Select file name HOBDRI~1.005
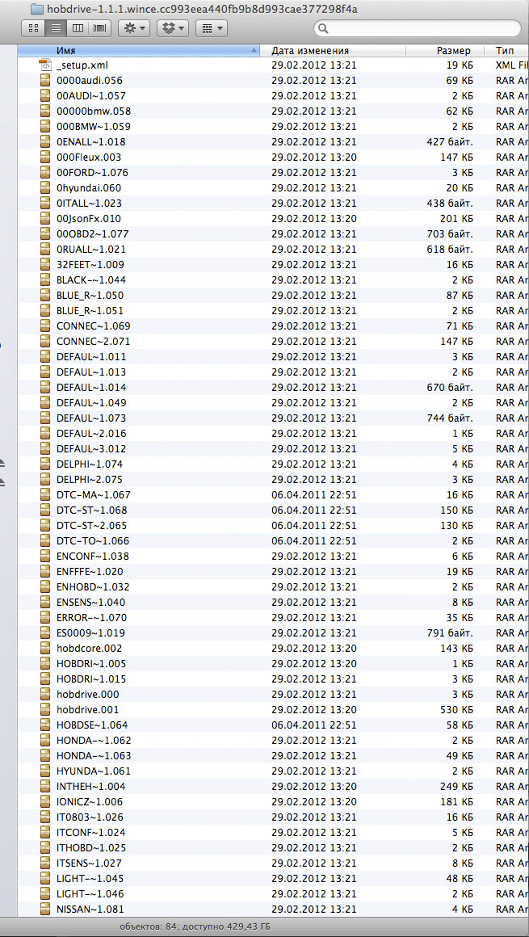 pos(90,664)
